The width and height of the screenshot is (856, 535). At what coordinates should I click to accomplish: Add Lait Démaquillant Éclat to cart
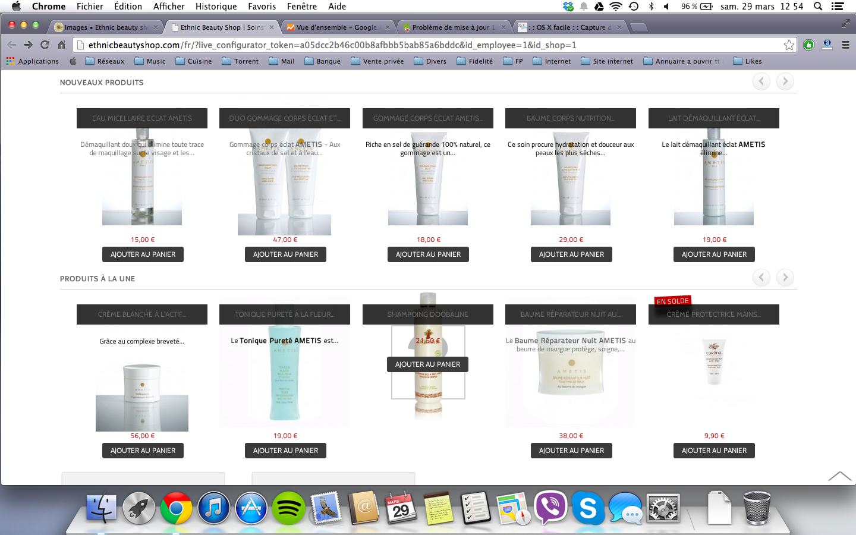point(714,254)
